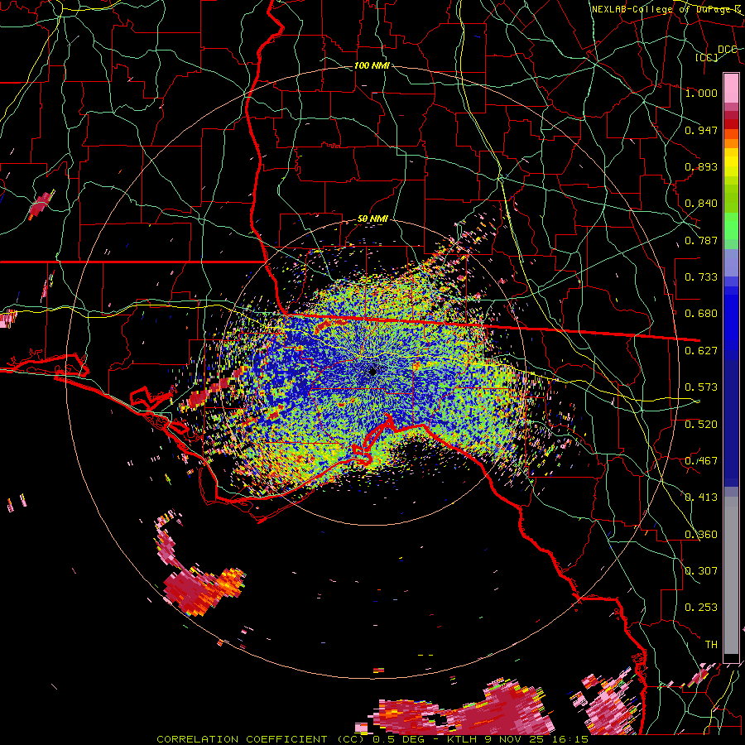Click the 0.467 scale value

(x=701, y=461)
